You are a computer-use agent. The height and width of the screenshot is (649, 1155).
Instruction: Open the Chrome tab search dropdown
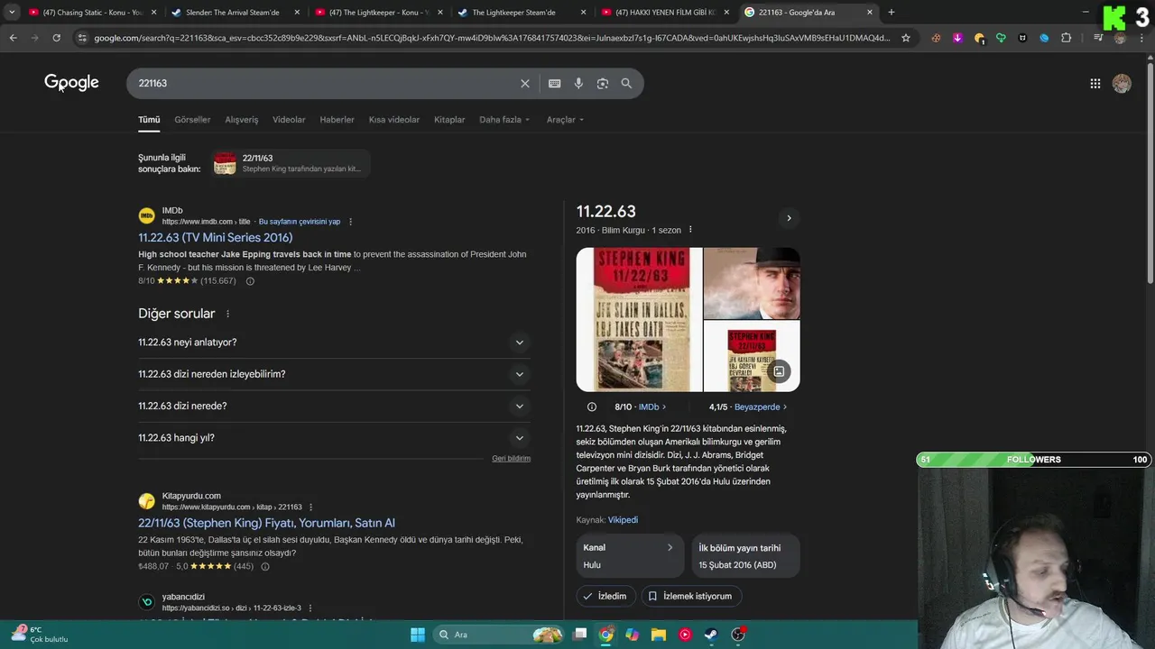click(x=12, y=12)
